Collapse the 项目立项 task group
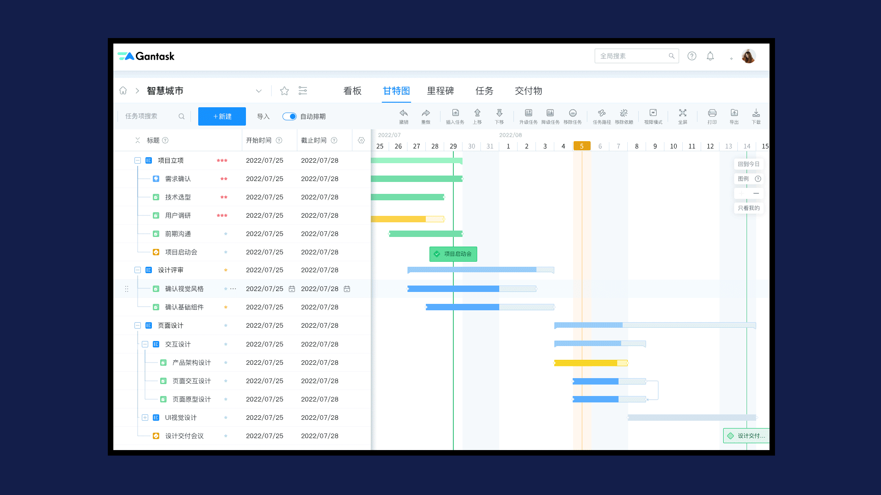 tap(138, 160)
